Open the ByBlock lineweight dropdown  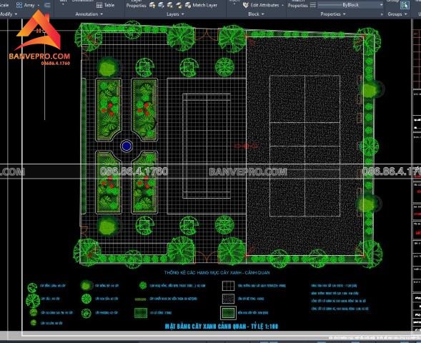tap(381, 5)
